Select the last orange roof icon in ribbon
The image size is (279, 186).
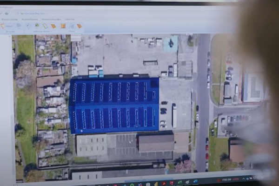point(80,26)
